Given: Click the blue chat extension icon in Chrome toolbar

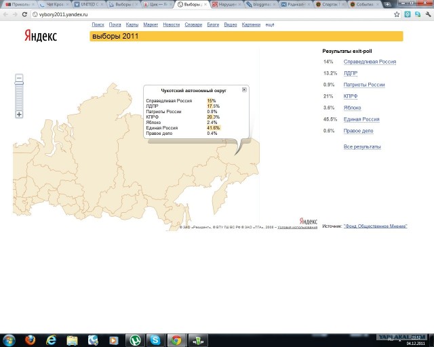Looking at the screenshot, I should (x=418, y=14).
